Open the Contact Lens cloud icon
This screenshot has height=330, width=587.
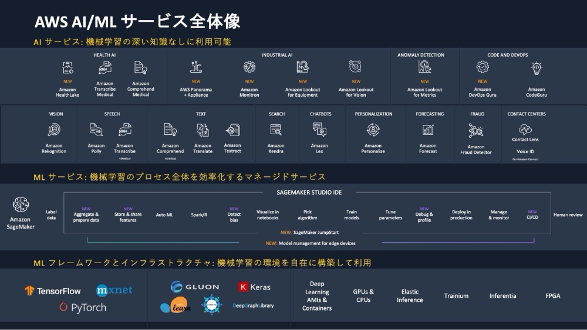click(525, 130)
